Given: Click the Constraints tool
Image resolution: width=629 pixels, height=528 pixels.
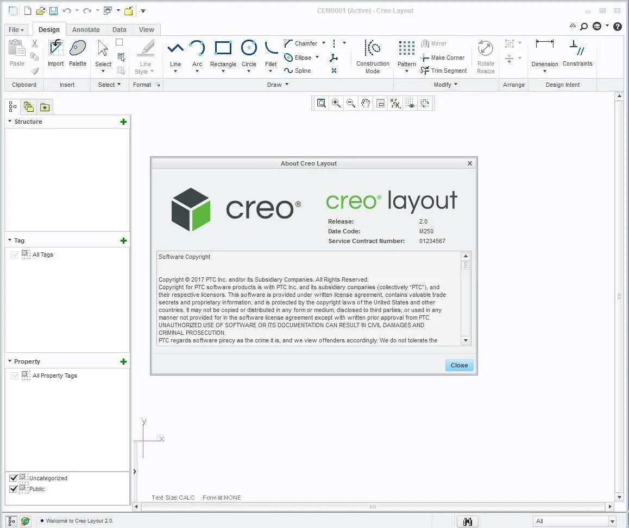Looking at the screenshot, I should (x=577, y=53).
